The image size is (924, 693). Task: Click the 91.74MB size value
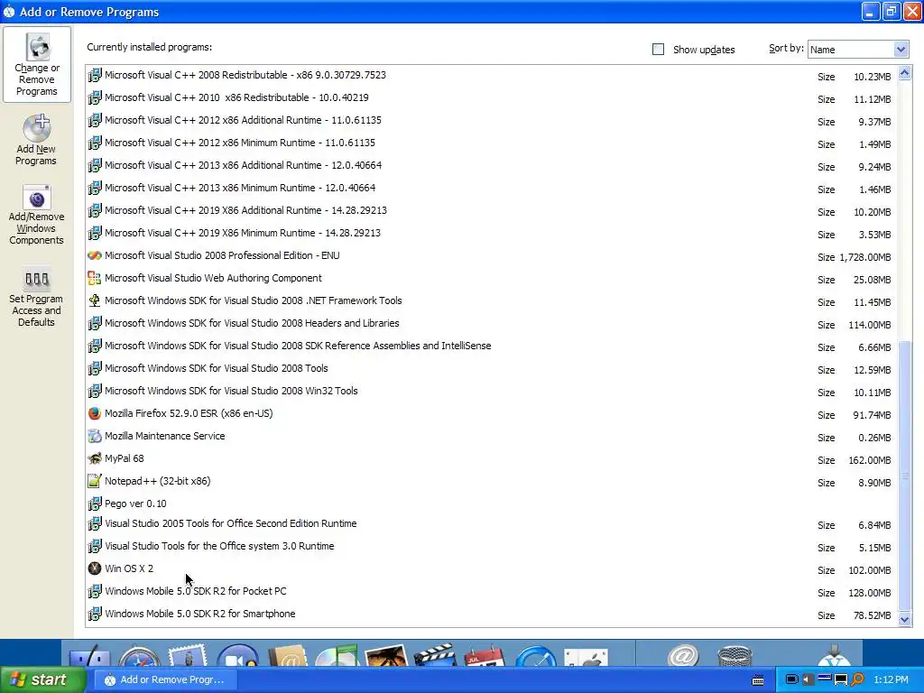[x=872, y=415]
